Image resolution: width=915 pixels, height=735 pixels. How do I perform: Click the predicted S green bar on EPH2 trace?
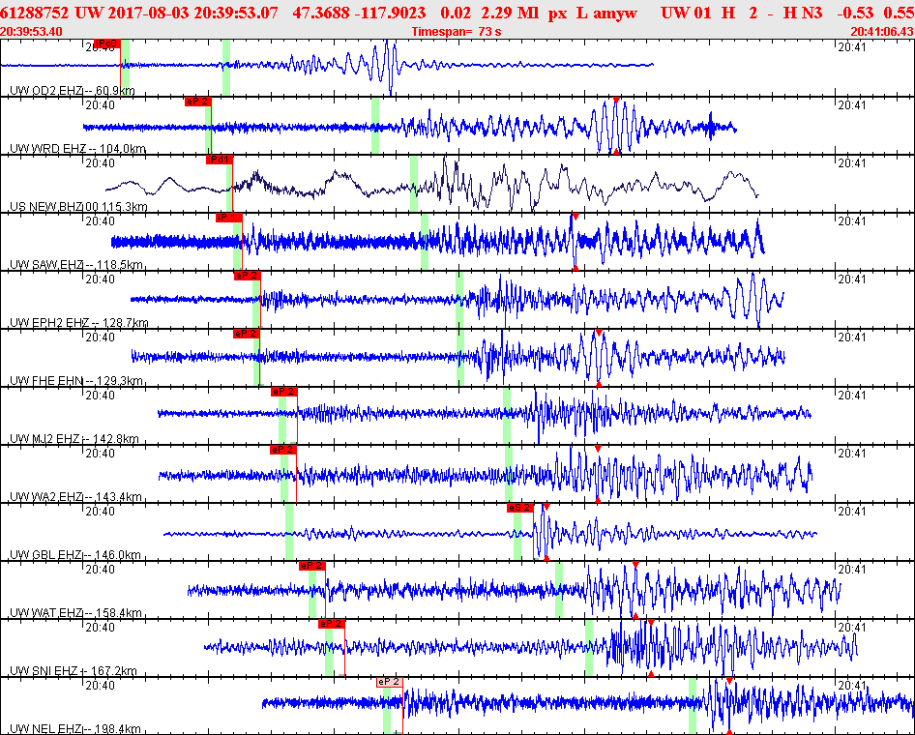point(459,299)
